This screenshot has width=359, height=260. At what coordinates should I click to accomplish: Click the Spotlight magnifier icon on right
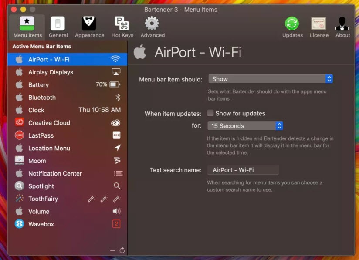[117, 186]
